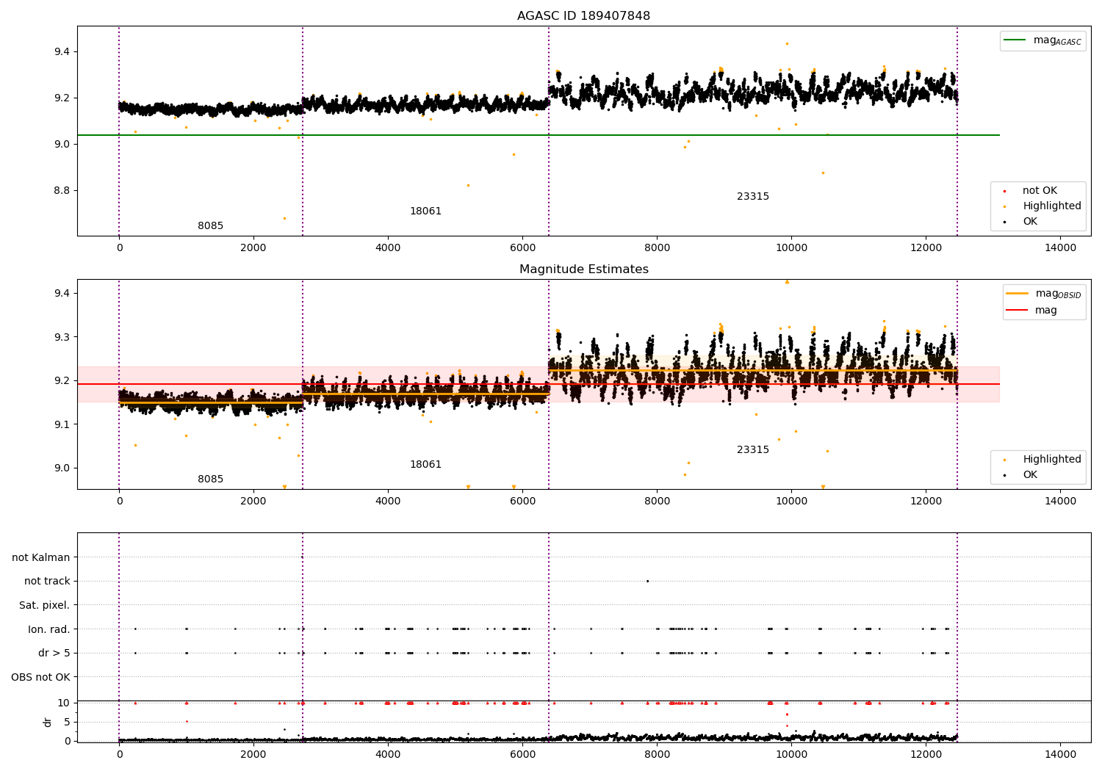This screenshot has height=771, width=1102.
Task: Click x-tick '10000' under Magnitude Estimates panel
Action: (791, 502)
